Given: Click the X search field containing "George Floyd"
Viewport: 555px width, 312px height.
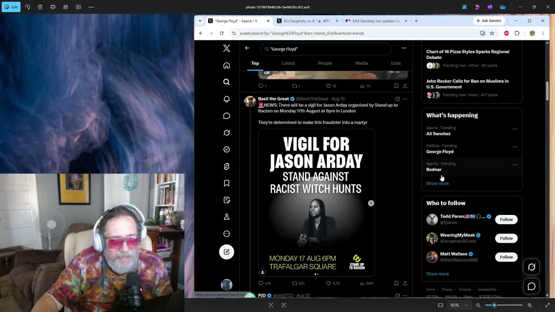Looking at the screenshot, I should [x=326, y=49].
